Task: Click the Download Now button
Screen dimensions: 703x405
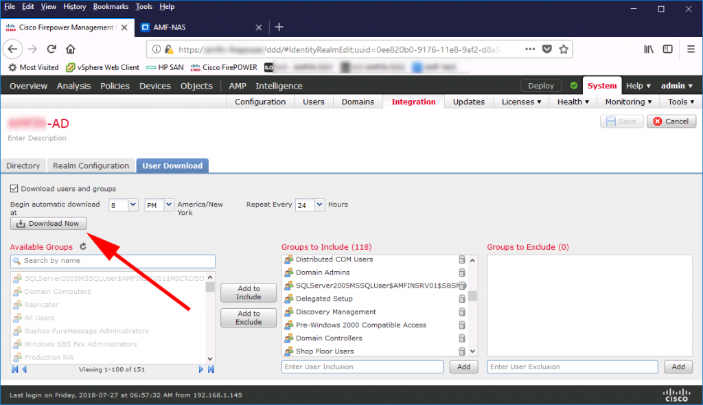Action: click(x=48, y=223)
